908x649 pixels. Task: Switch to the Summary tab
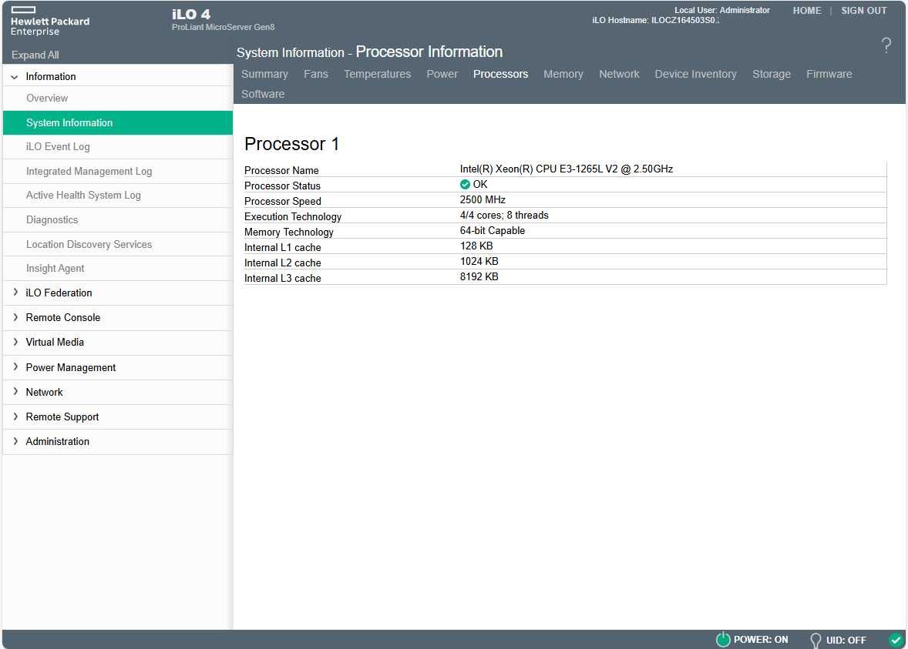[264, 74]
